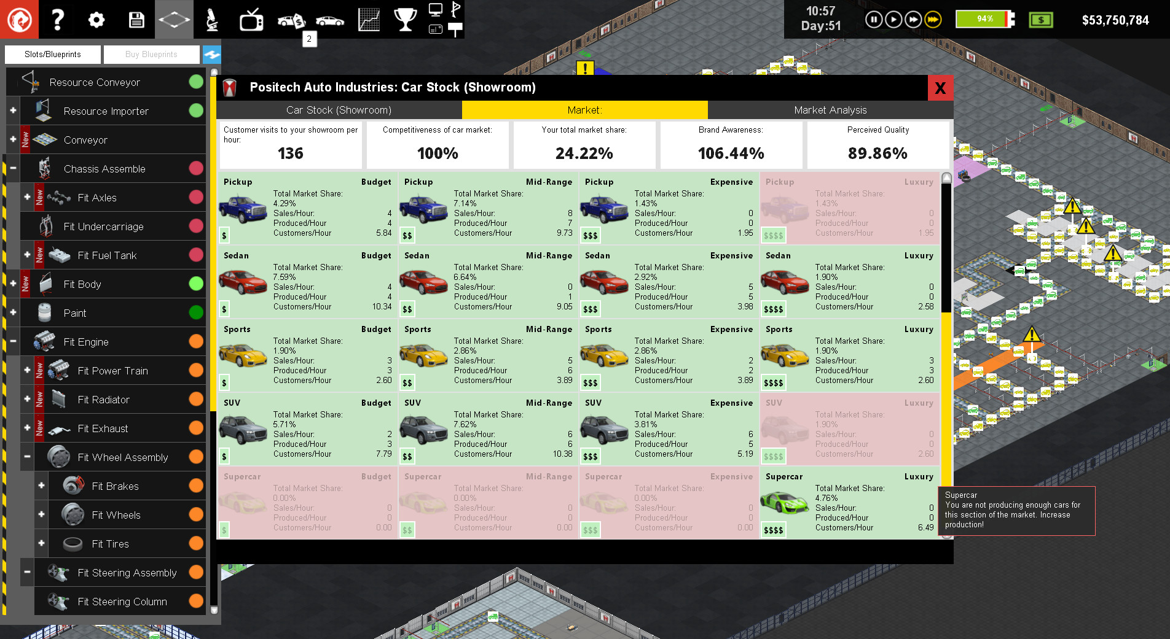This screenshot has width=1170, height=639.
Task: Switch to the Market Analysis tab
Action: [x=830, y=110]
